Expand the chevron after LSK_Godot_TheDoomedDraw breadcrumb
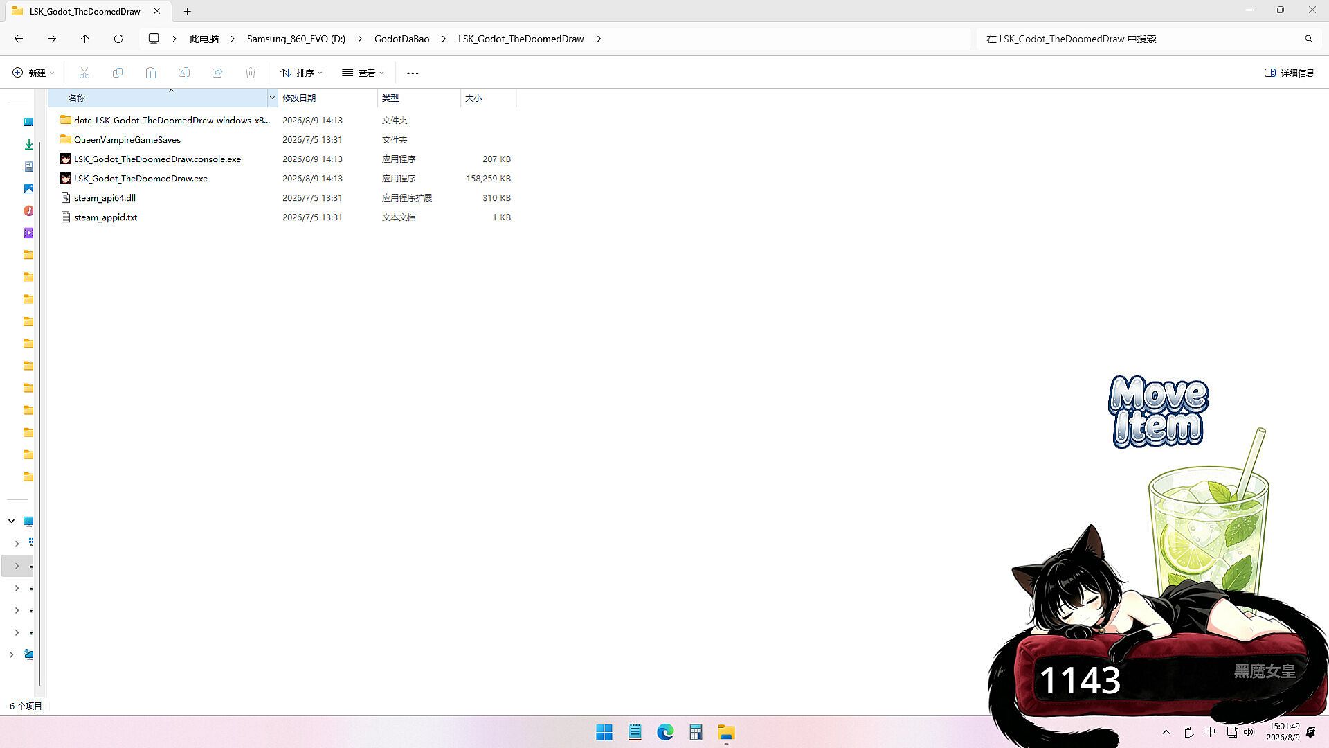The image size is (1329, 748). [599, 39]
